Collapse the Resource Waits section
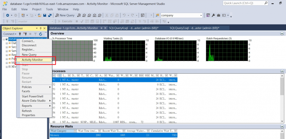The width and height of the screenshot is (286, 139). click(x=282, y=126)
